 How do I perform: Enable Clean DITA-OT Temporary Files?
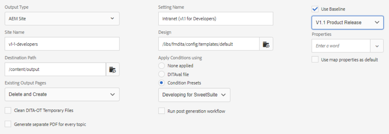click(x=8, y=110)
